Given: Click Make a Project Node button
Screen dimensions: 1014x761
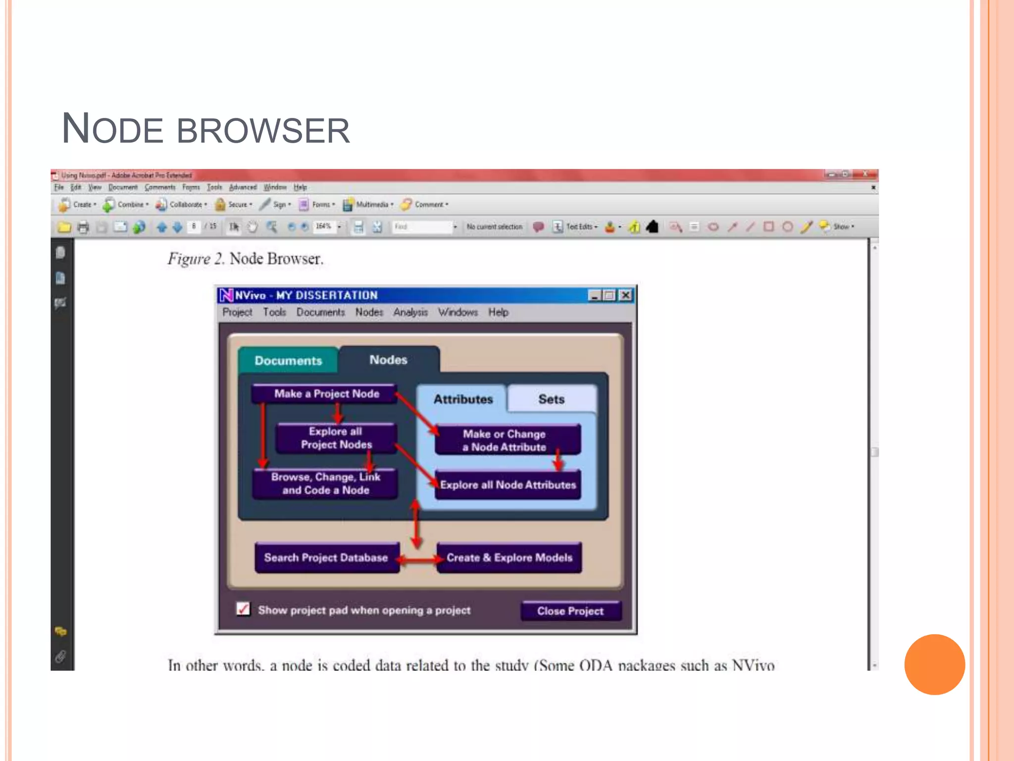Looking at the screenshot, I should click(325, 393).
